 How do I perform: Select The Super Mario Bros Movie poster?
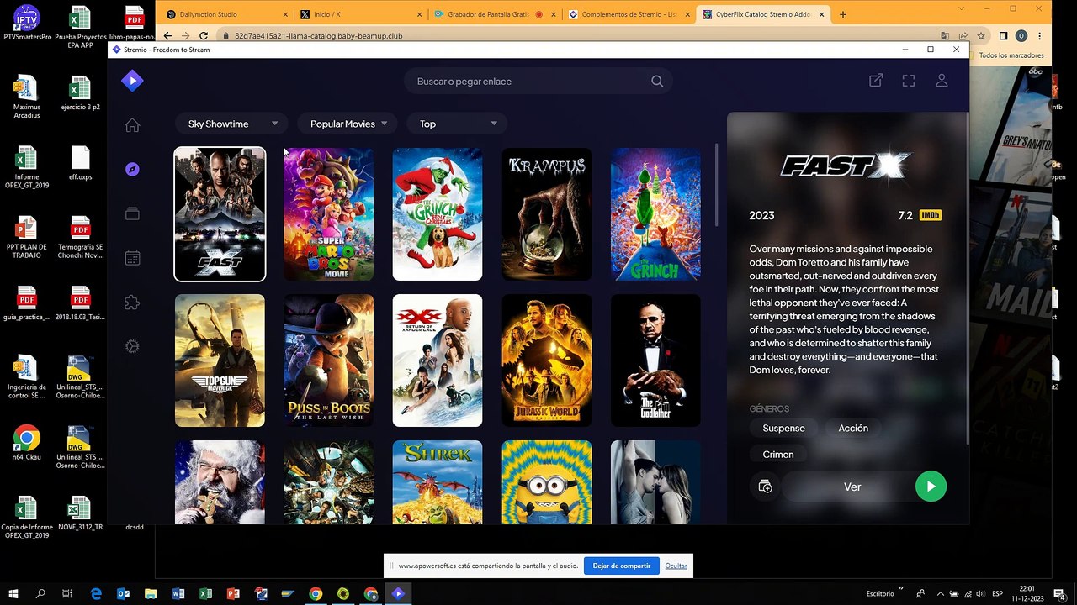pos(328,214)
